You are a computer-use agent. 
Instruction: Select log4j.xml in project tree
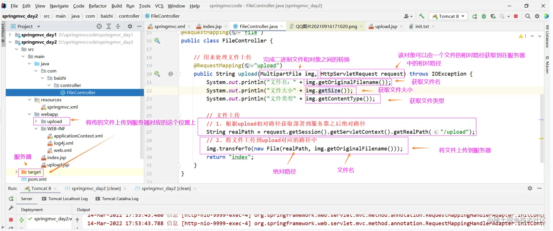point(60,143)
